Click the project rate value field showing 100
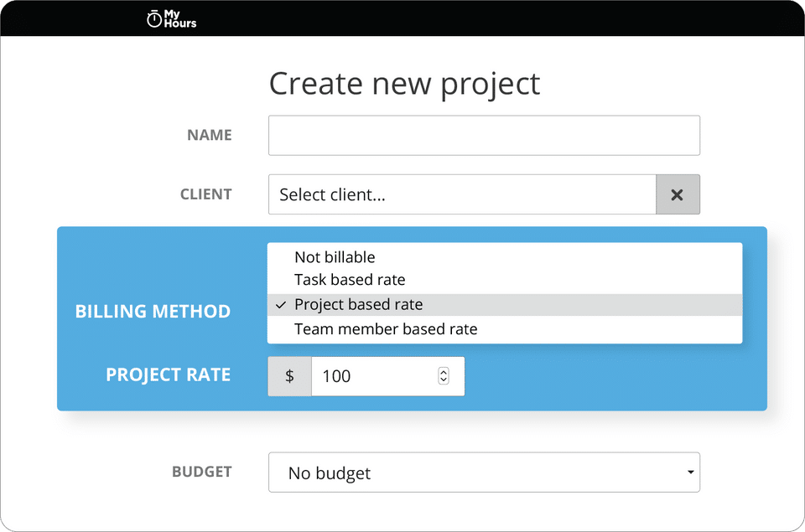 pyautogui.click(x=373, y=376)
